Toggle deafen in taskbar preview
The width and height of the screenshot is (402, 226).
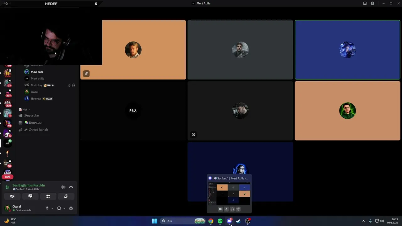pos(232,209)
